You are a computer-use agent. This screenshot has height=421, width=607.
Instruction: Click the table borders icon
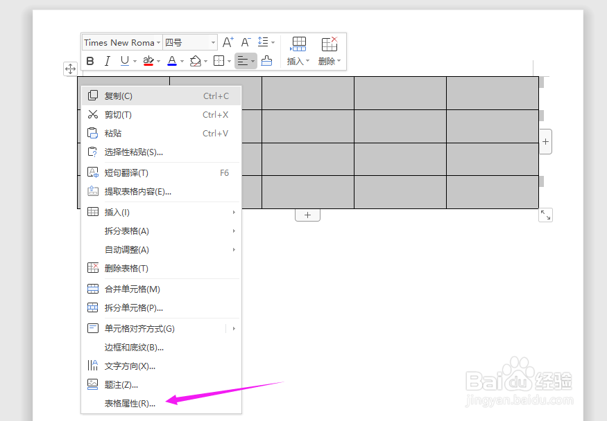(x=219, y=61)
